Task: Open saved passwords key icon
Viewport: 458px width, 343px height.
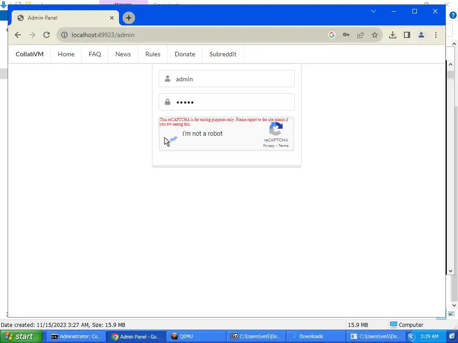Action: [x=346, y=35]
